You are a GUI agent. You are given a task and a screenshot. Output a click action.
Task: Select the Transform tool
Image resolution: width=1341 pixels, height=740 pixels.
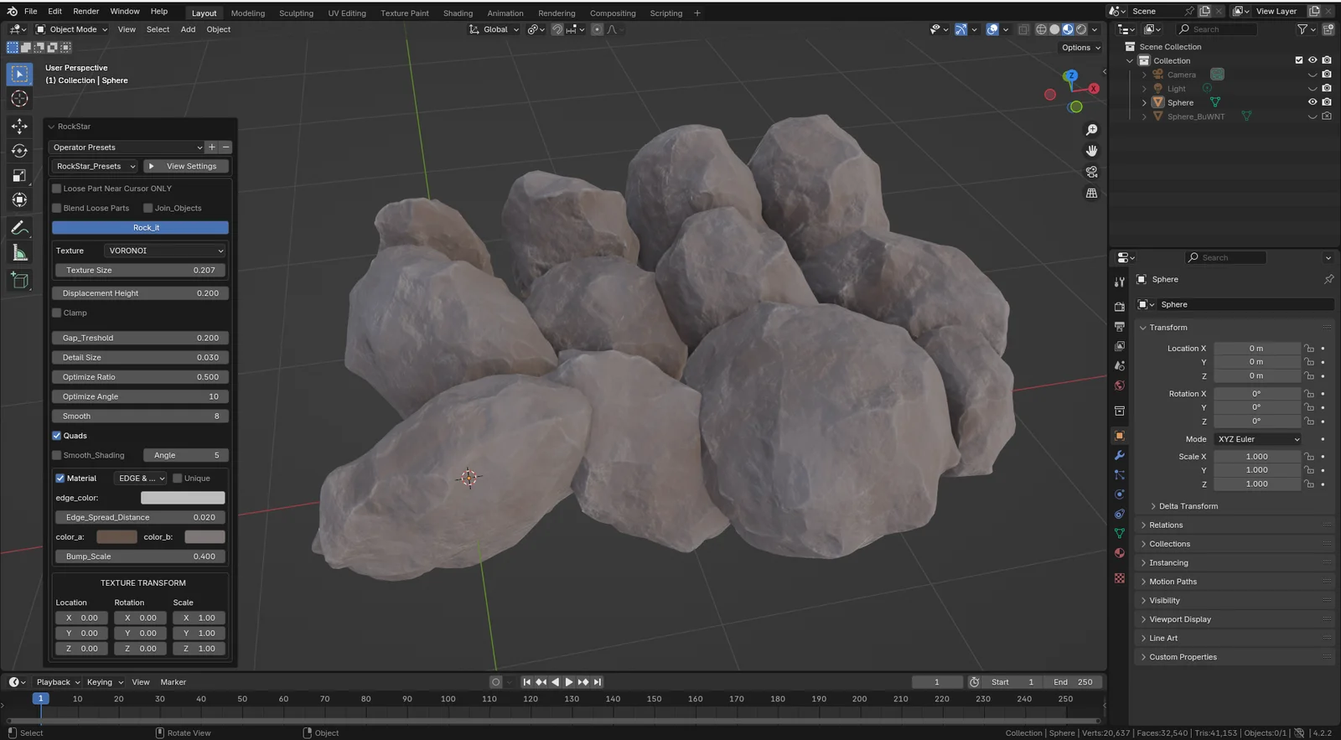[x=19, y=199]
